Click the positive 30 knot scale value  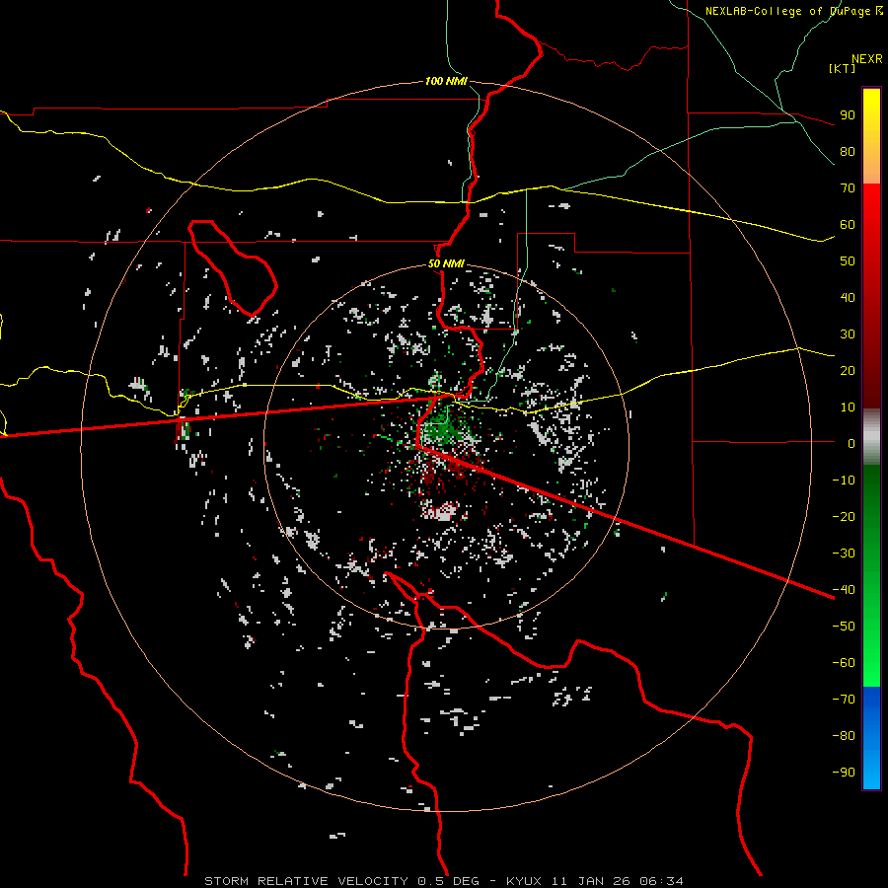[848, 334]
